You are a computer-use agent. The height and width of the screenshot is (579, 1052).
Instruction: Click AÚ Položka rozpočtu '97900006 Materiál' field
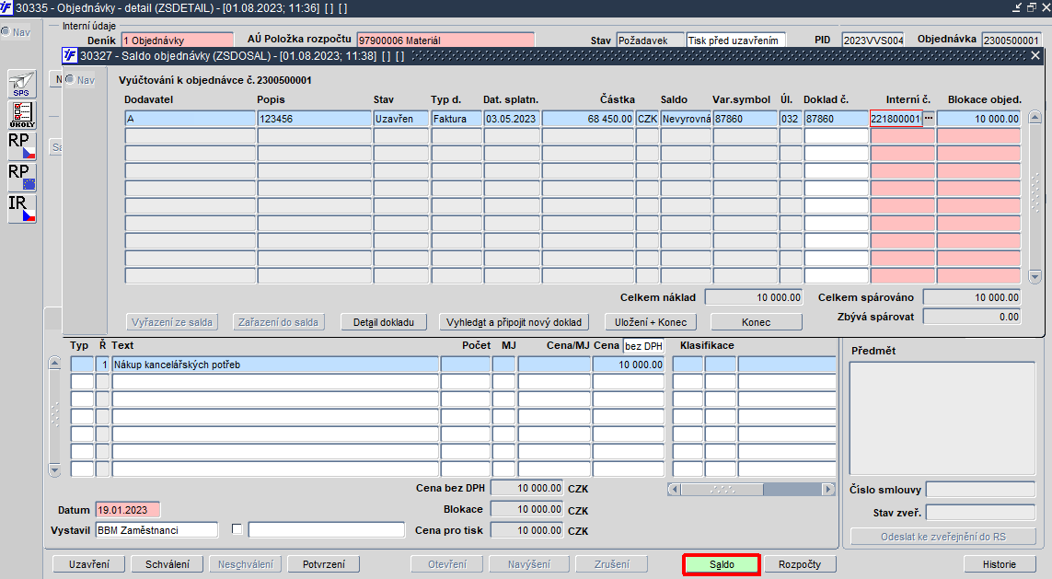[445, 41]
